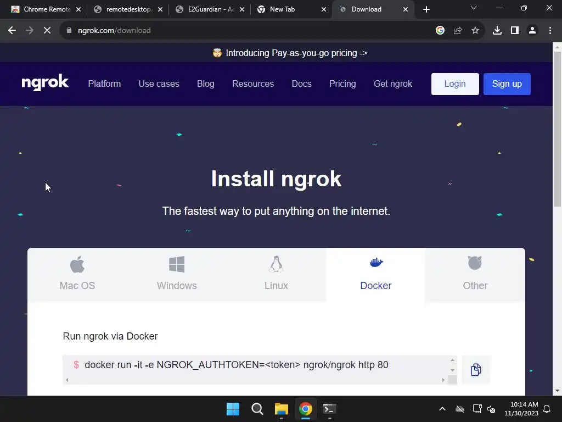This screenshot has width=562, height=422.
Task: Click the Login button
Action: pyautogui.click(x=455, y=84)
